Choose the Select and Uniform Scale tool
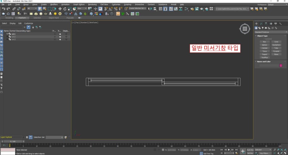 click(x=69, y=9)
